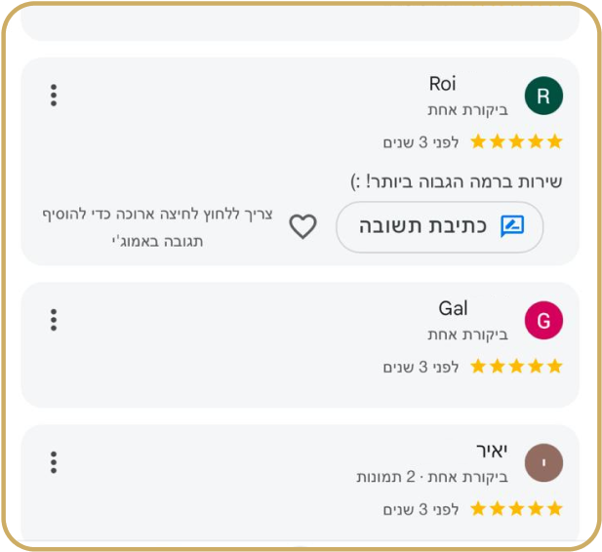This screenshot has height=552, width=602.
Task: Click the blue reply pencil icon
Action: click(512, 226)
